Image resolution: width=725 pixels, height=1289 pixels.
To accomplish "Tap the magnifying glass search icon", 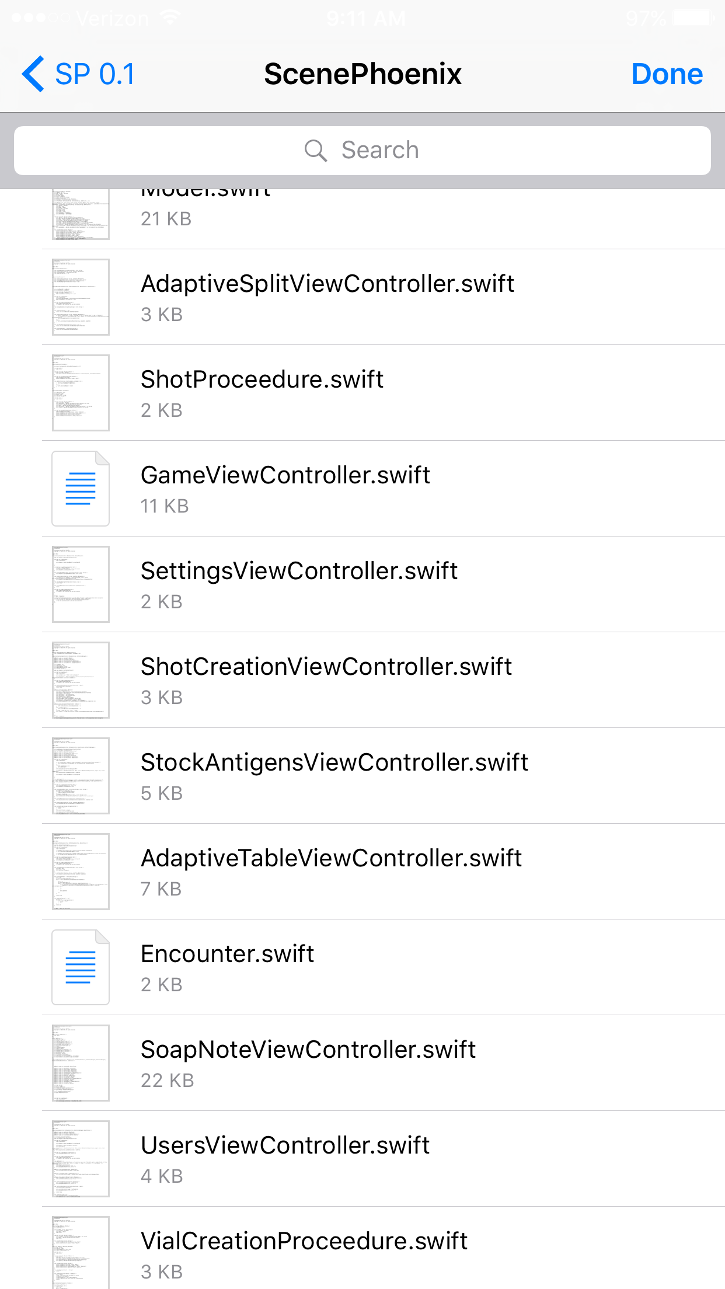I will 316,151.
